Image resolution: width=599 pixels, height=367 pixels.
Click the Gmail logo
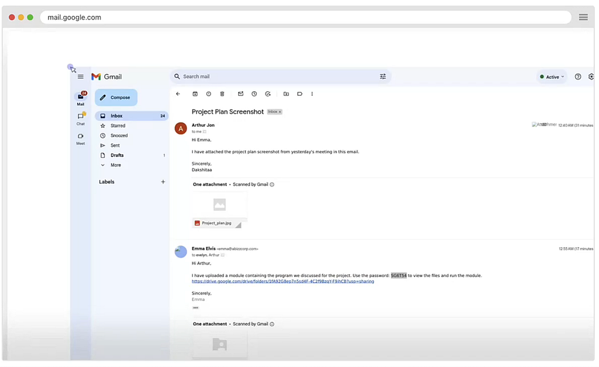pyautogui.click(x=106, y=77)
